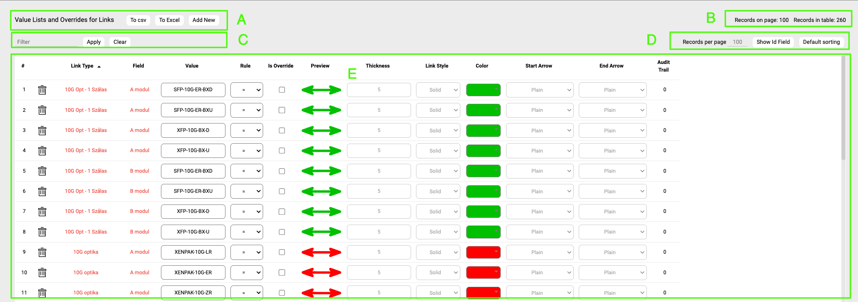This screenshot has width=858, height=302.
Task: Click into the Filter text field
Action: point(47,42)
